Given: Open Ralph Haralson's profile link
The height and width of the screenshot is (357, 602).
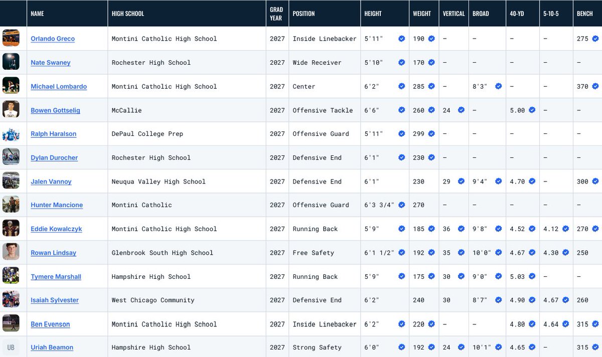Looking at the screenshot, I should coord(53,134).
